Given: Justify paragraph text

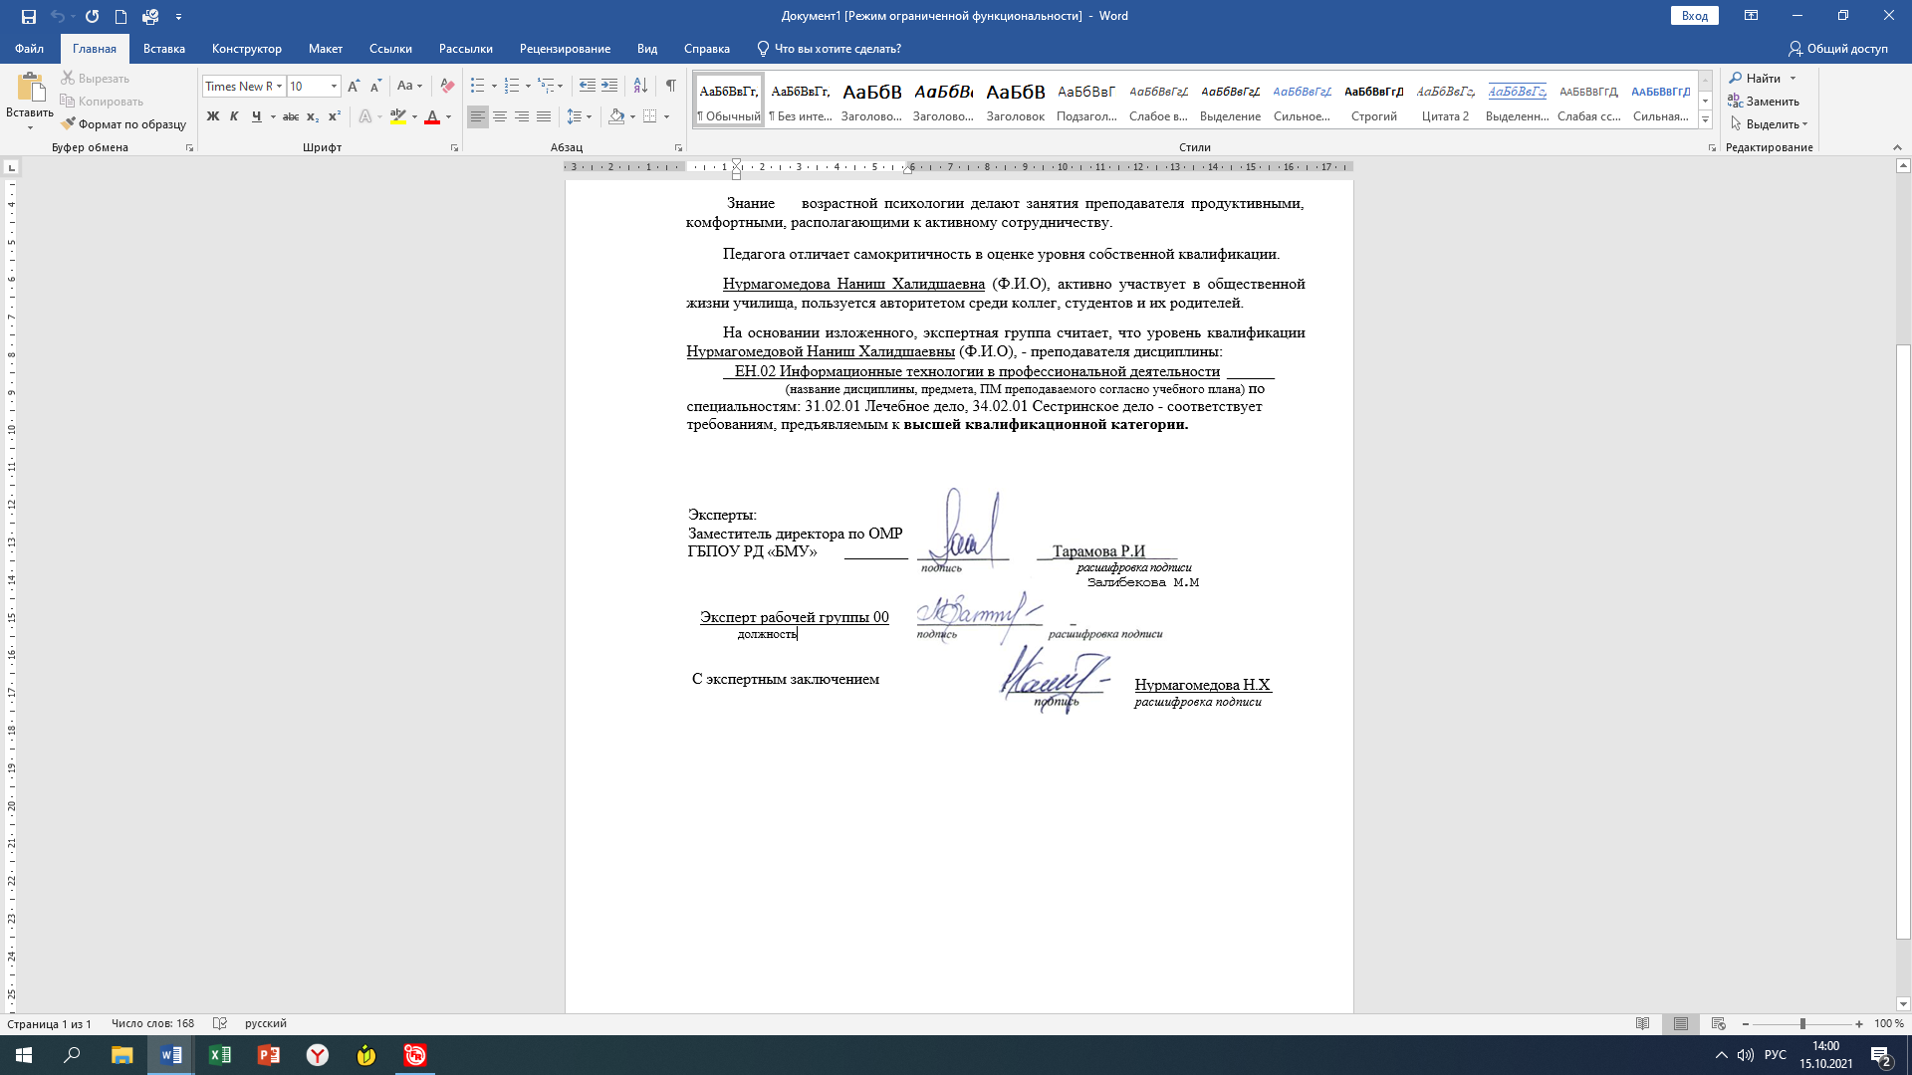Looking at the screenshot, I should 544,116.
